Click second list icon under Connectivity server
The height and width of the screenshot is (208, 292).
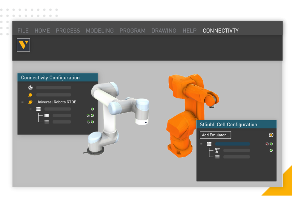(47, 122)
